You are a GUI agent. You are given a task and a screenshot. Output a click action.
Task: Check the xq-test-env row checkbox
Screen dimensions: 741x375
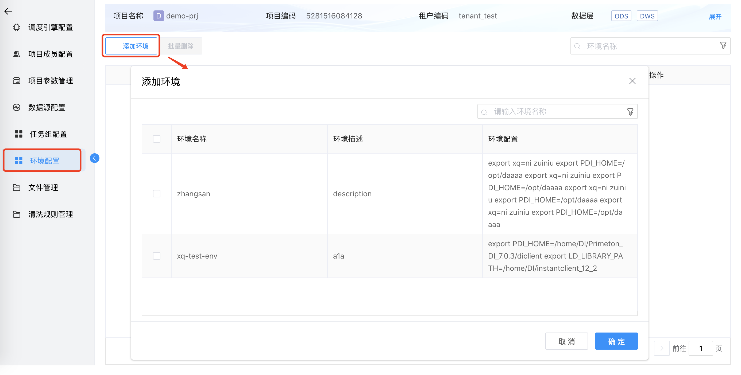pos(156,256)
